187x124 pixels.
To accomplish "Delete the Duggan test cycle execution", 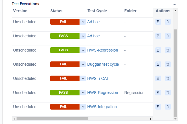I will (168, 64).
